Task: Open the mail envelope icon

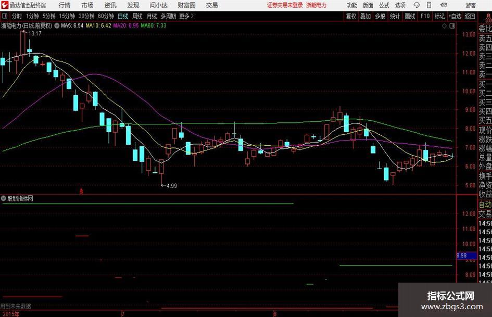Action: click(x=444, y=5)
